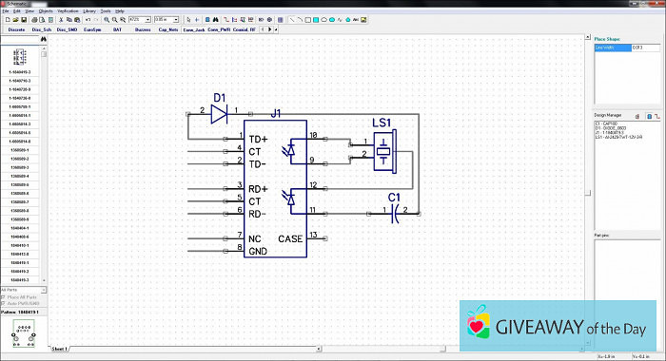Choose the ellipse shape tool
The width and height of the screenshot is (666, 361).
click(x=324, y=20)
